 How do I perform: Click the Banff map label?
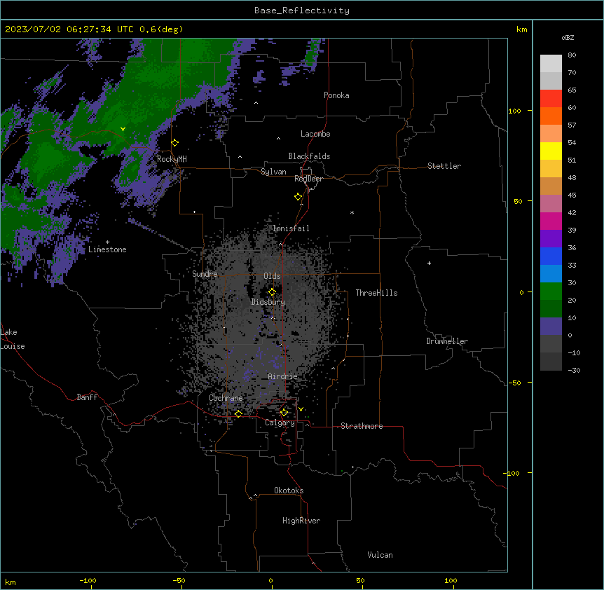[x=87, y=397]
